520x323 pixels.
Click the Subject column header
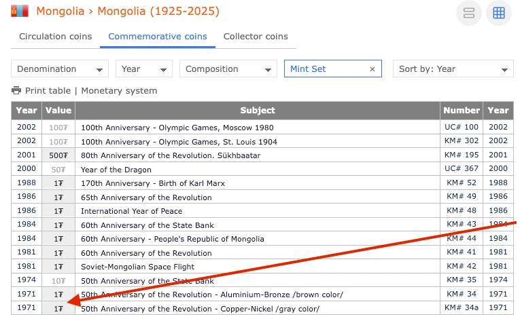point(258,111)
